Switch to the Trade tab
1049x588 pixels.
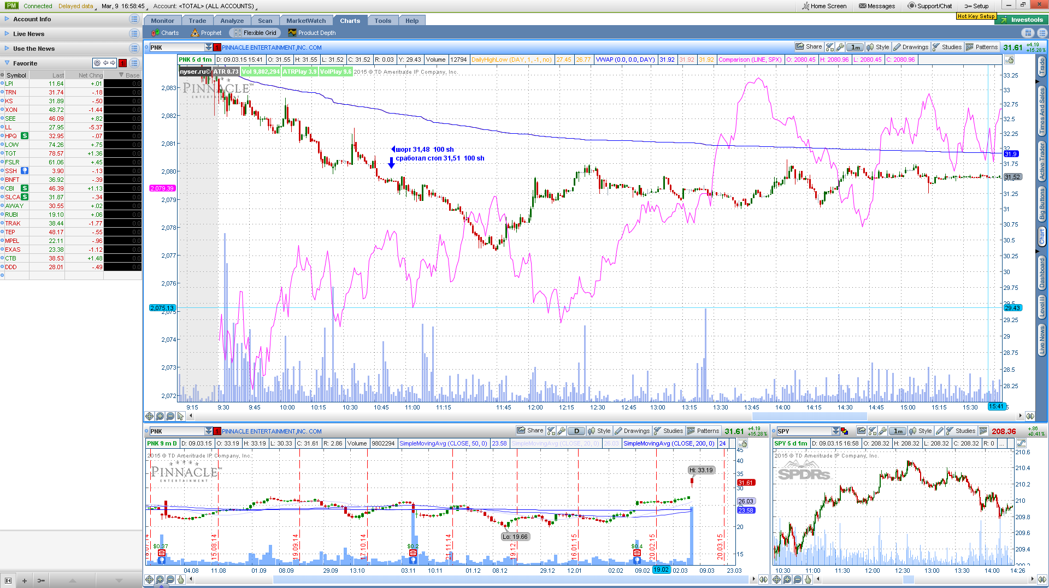pos(197,21)
